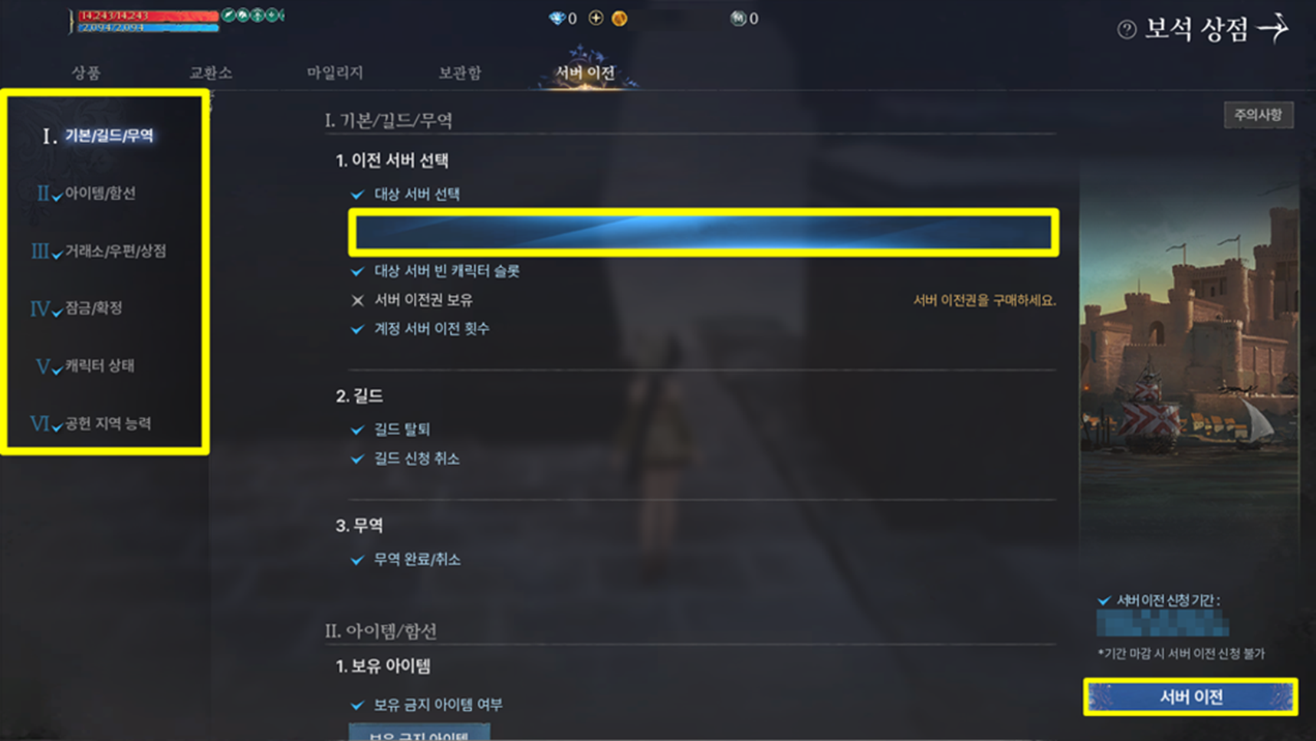Switch to the 교환소 tab
This screenshot has width=1316, height=741.
[211, 73]
